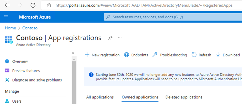Viewport: 242px width, 104px height.
Task: Click the Manage section heading
Action: point(12,91)
